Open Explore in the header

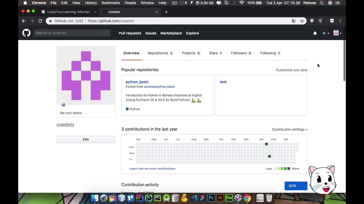[x=192, y=33]
